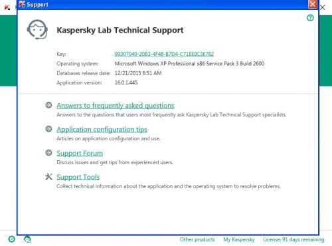Click Kaspersky logo in main window corner
332x246 pixels.
(7, 7)
